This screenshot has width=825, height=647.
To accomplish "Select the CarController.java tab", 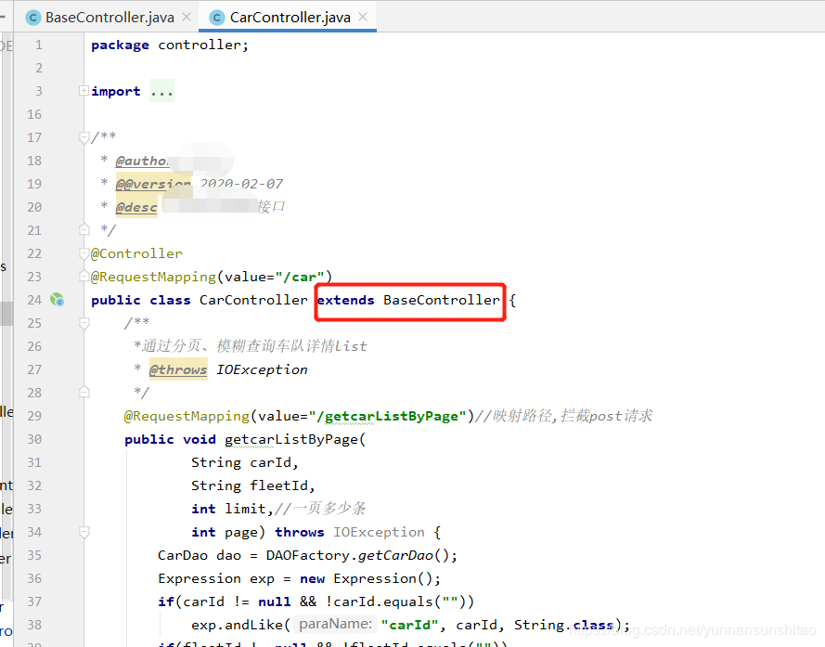I will [290, 18].
